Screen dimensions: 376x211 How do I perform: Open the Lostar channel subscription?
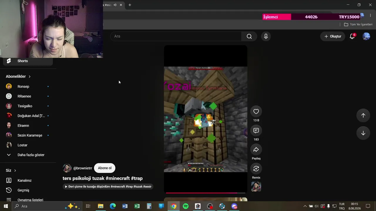28,145
